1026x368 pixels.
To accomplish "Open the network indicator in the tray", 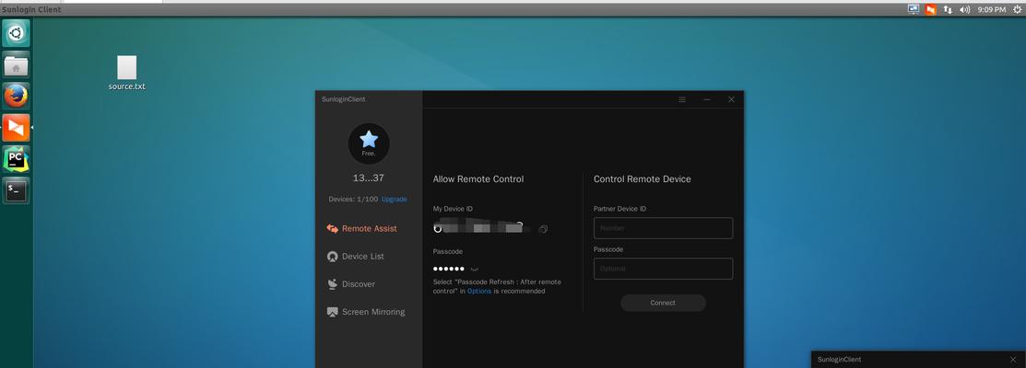I will pos(948,10).
